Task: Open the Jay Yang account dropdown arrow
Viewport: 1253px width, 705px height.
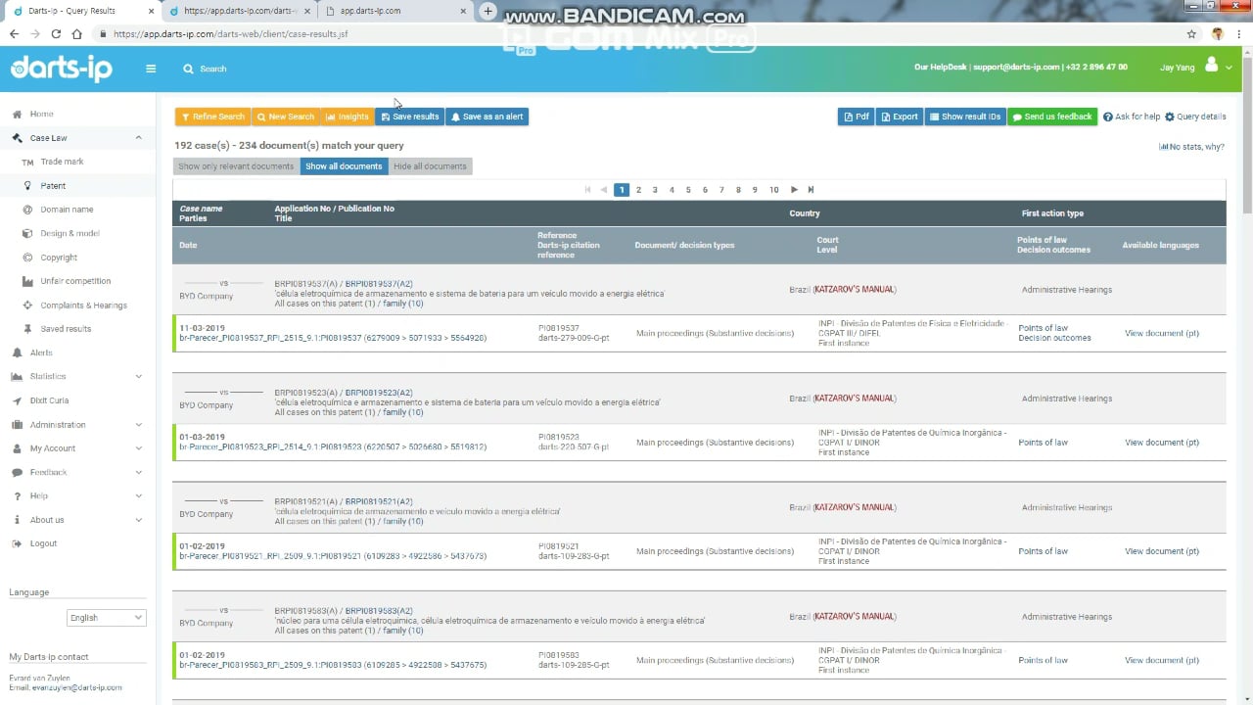Action: (x=1229, y=68)
